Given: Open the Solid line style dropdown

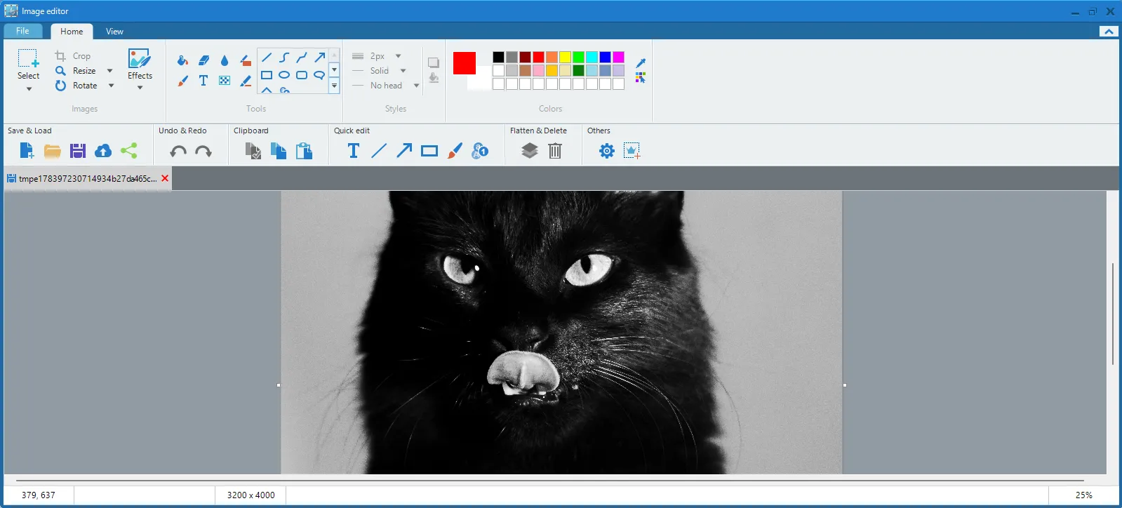Looking at the screenshot, I should (403, 71).
